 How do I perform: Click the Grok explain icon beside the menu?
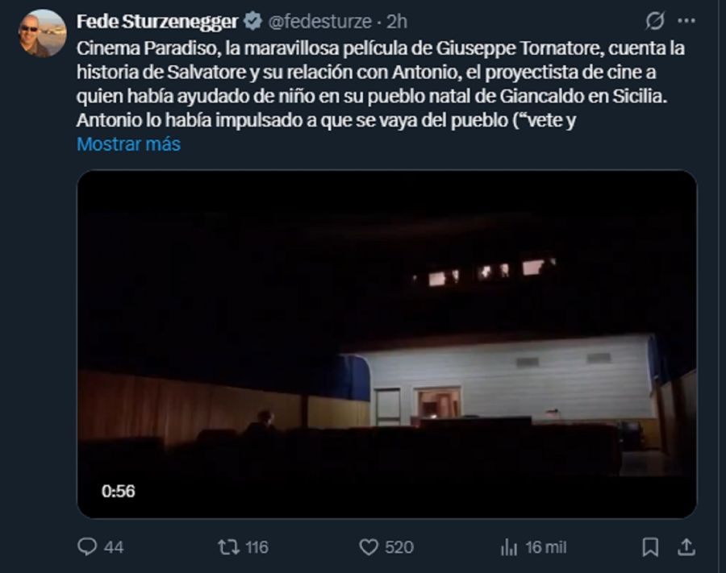click(x=655, y=21)
